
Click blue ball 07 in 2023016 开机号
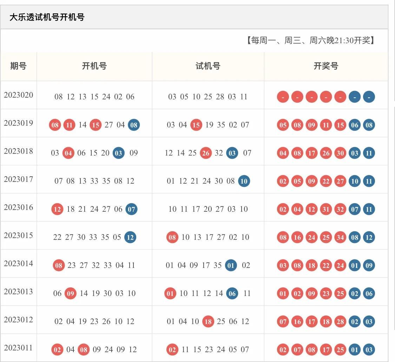coord(132,209)
